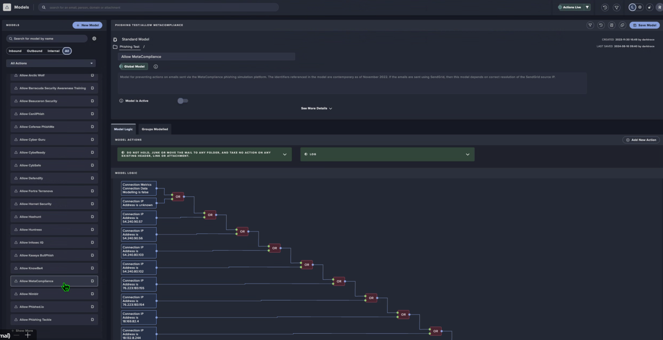Toggle the Model is Active switch
The height and width of the screenshot is (340, 663).
tap(182, 101)
